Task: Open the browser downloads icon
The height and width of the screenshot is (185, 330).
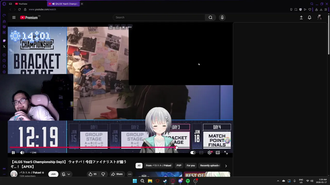Action: tap(321, 10)
